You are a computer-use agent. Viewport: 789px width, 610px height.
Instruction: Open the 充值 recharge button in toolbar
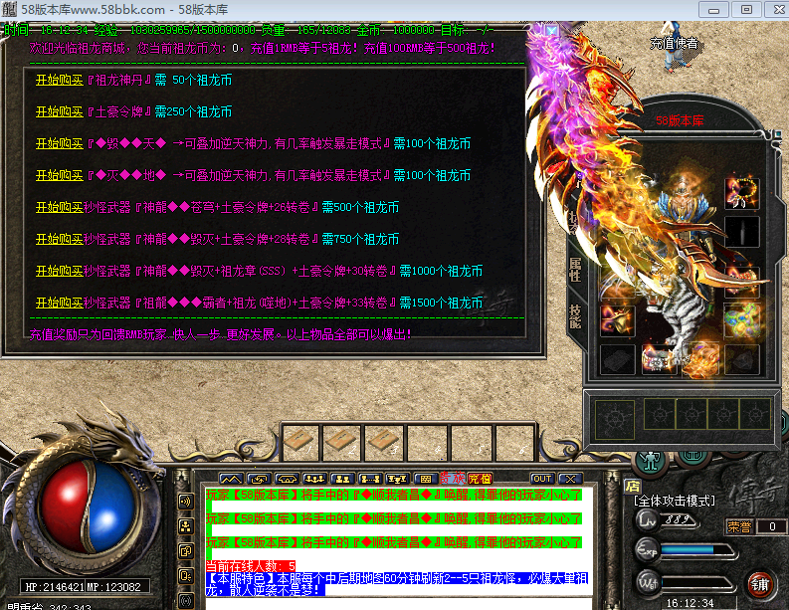480,478
